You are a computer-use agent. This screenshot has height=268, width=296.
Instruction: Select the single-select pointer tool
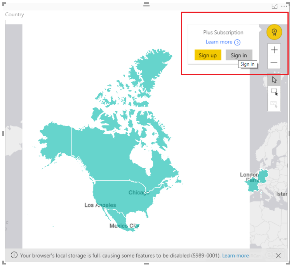tap(274, 80)
